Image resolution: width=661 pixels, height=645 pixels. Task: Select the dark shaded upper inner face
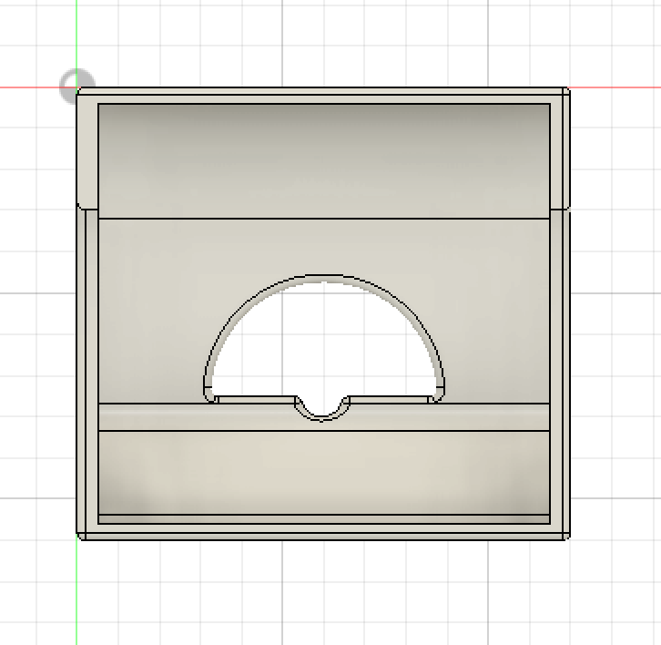click(324, 160)
